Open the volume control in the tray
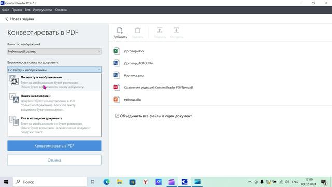This screenshot has width=332, height=187. [287, 182]
